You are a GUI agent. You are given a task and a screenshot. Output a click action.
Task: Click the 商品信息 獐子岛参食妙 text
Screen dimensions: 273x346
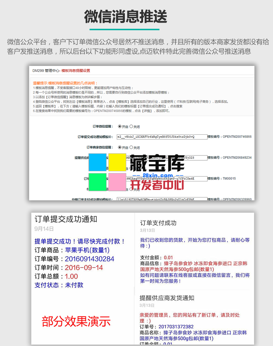pyautogui.click(x=194, y=266)
